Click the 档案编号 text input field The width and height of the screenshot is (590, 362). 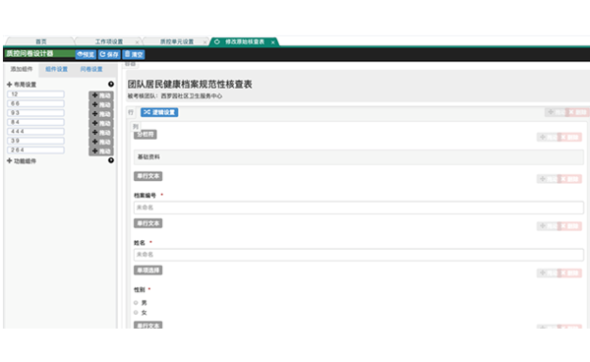[x=359, y=208]
